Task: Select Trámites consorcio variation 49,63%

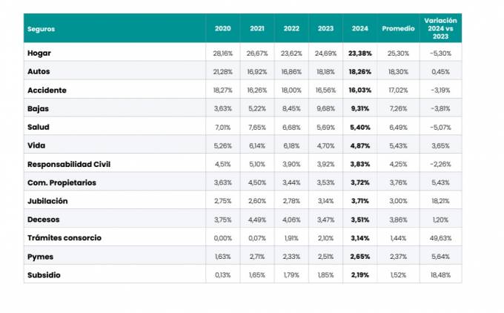Action: (x=440, y=237)
